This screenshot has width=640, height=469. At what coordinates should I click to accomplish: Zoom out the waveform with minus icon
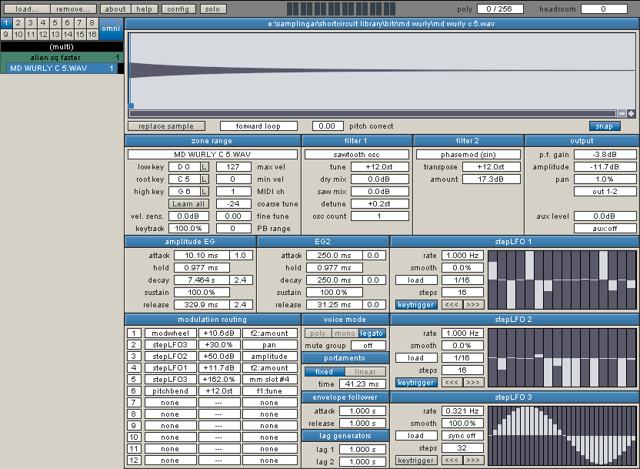pos(622,113)
